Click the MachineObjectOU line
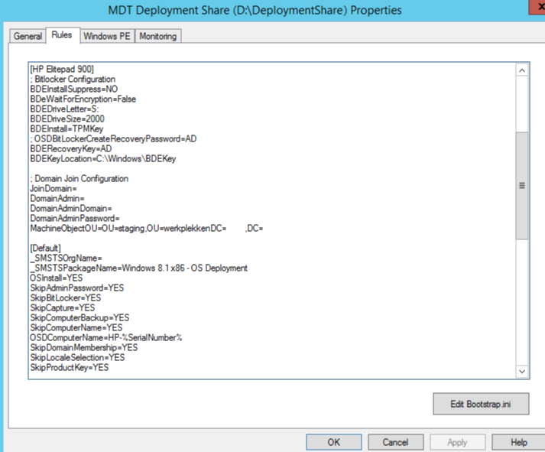 point(146,229)
